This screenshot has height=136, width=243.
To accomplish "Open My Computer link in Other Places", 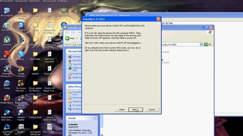I will click(x=75, y=105).
